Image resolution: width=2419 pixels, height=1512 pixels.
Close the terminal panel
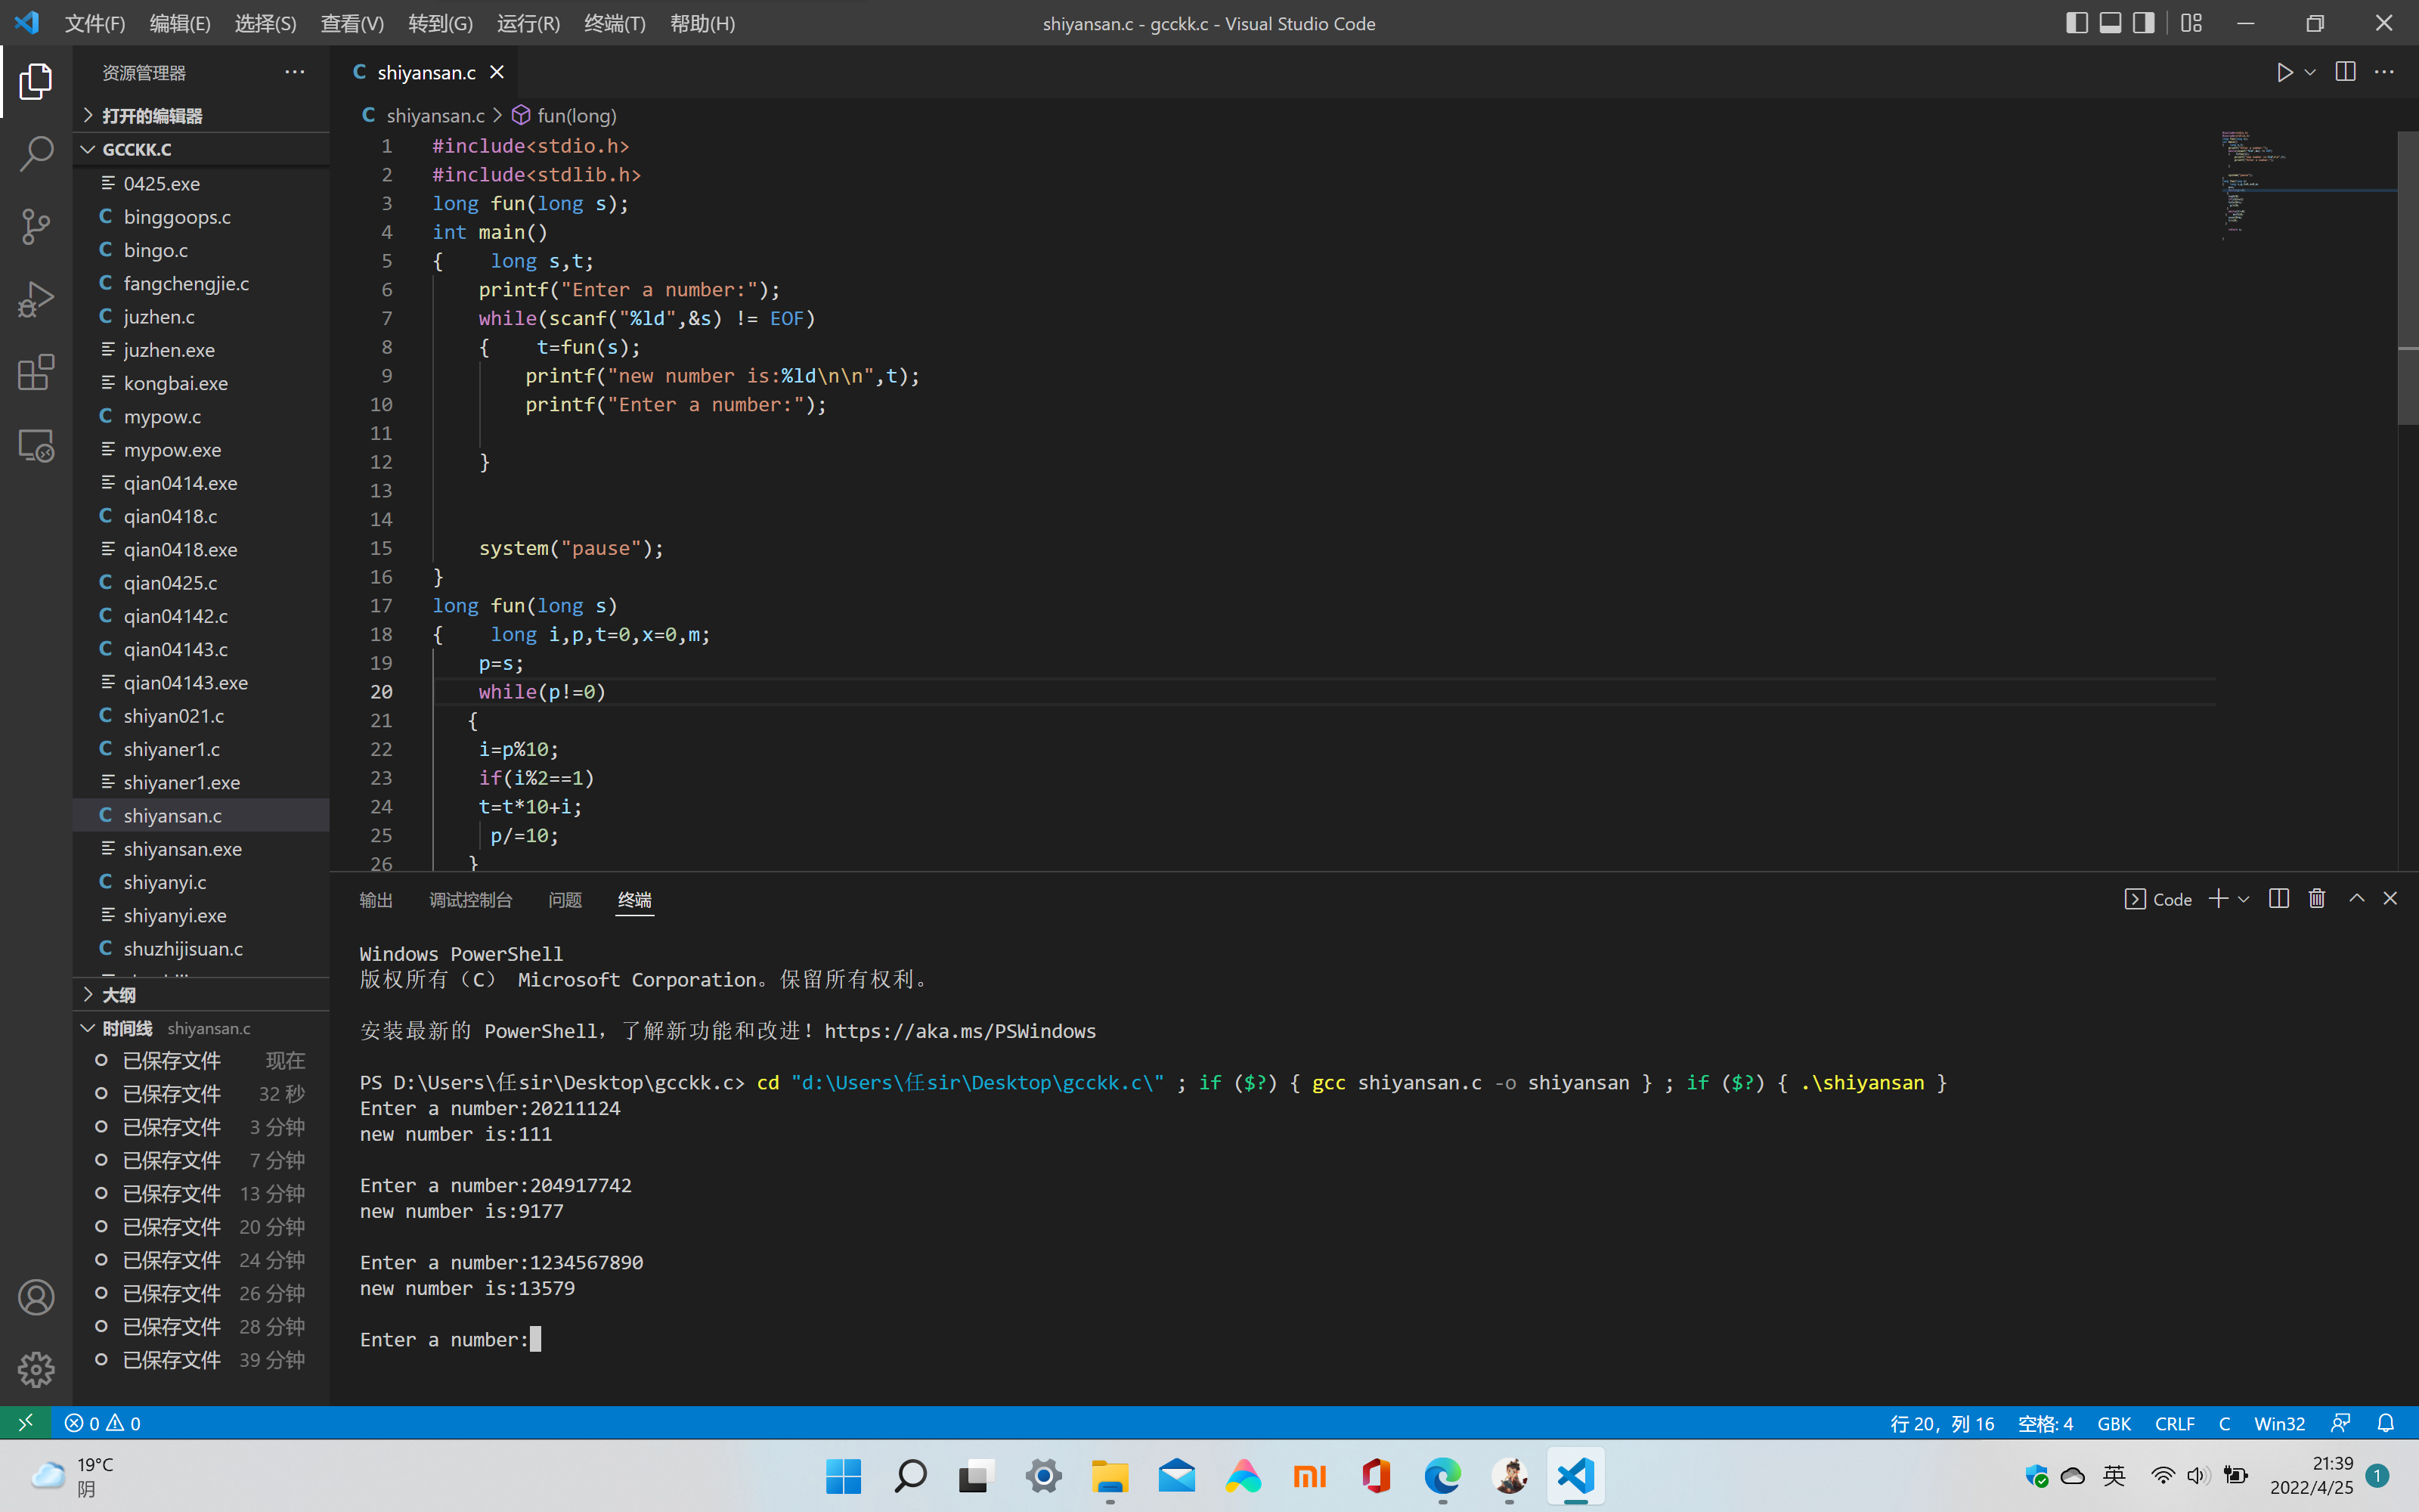(x=2390, y=899)
